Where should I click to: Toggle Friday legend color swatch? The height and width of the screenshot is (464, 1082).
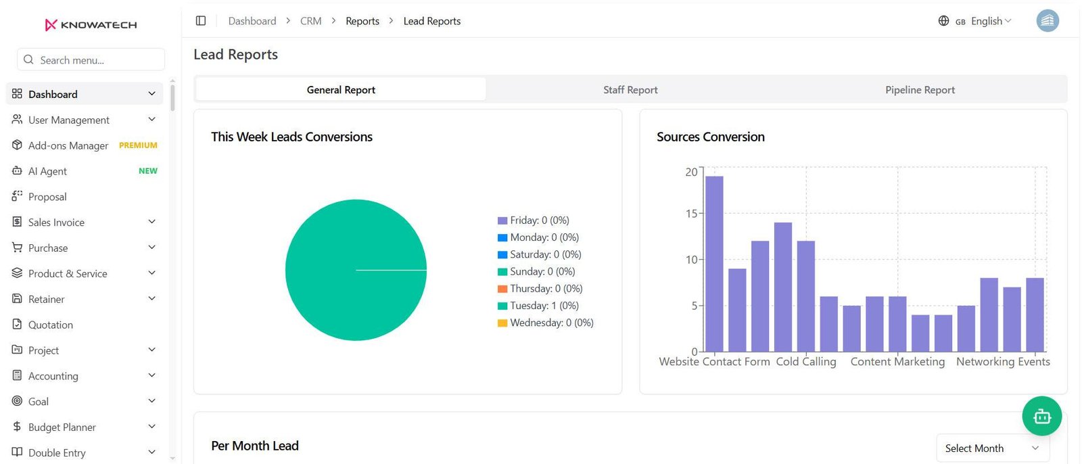tap(502, 221)
